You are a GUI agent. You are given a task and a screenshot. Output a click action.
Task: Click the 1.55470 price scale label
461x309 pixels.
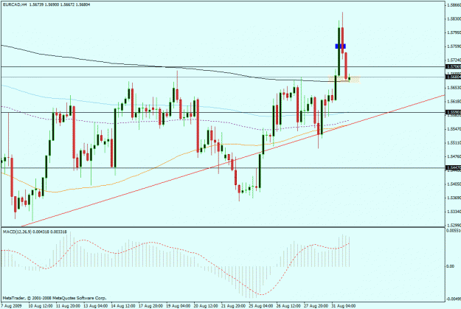[454, 129]
